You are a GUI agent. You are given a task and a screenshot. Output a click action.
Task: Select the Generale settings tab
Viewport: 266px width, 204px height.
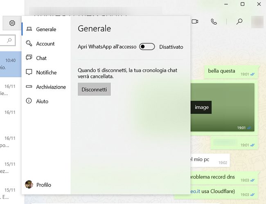(x=46, y=29)
